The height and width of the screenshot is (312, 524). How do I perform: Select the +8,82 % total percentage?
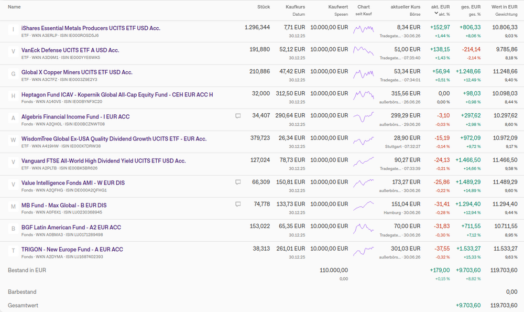(x=473, y=279)
